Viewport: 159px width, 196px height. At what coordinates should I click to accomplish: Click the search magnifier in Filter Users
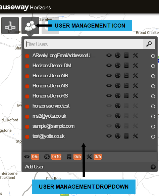tap(149, 44)
